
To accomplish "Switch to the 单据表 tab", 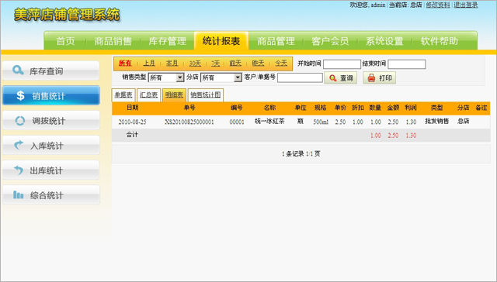I will pos(123,95).
